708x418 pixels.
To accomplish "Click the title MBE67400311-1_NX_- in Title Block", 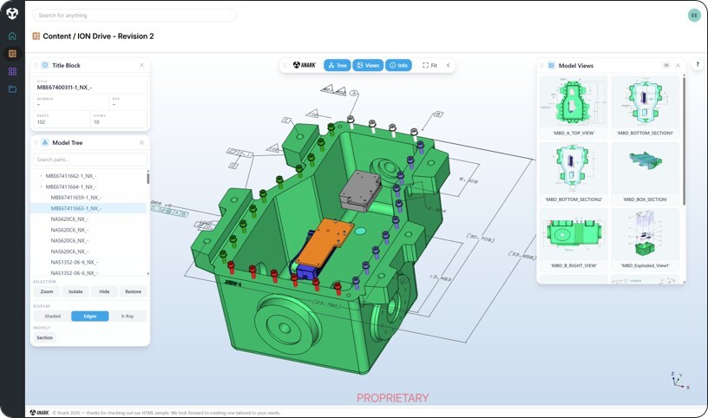I will (64, 87).
